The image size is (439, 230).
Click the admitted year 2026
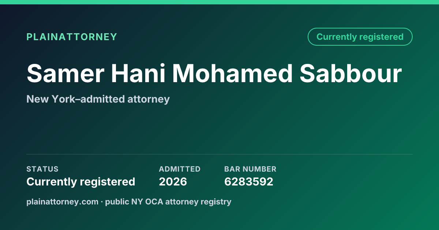point(173,181)
